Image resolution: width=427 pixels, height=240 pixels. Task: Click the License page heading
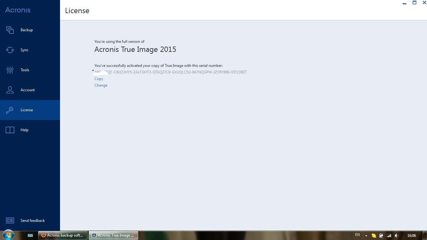77,11
